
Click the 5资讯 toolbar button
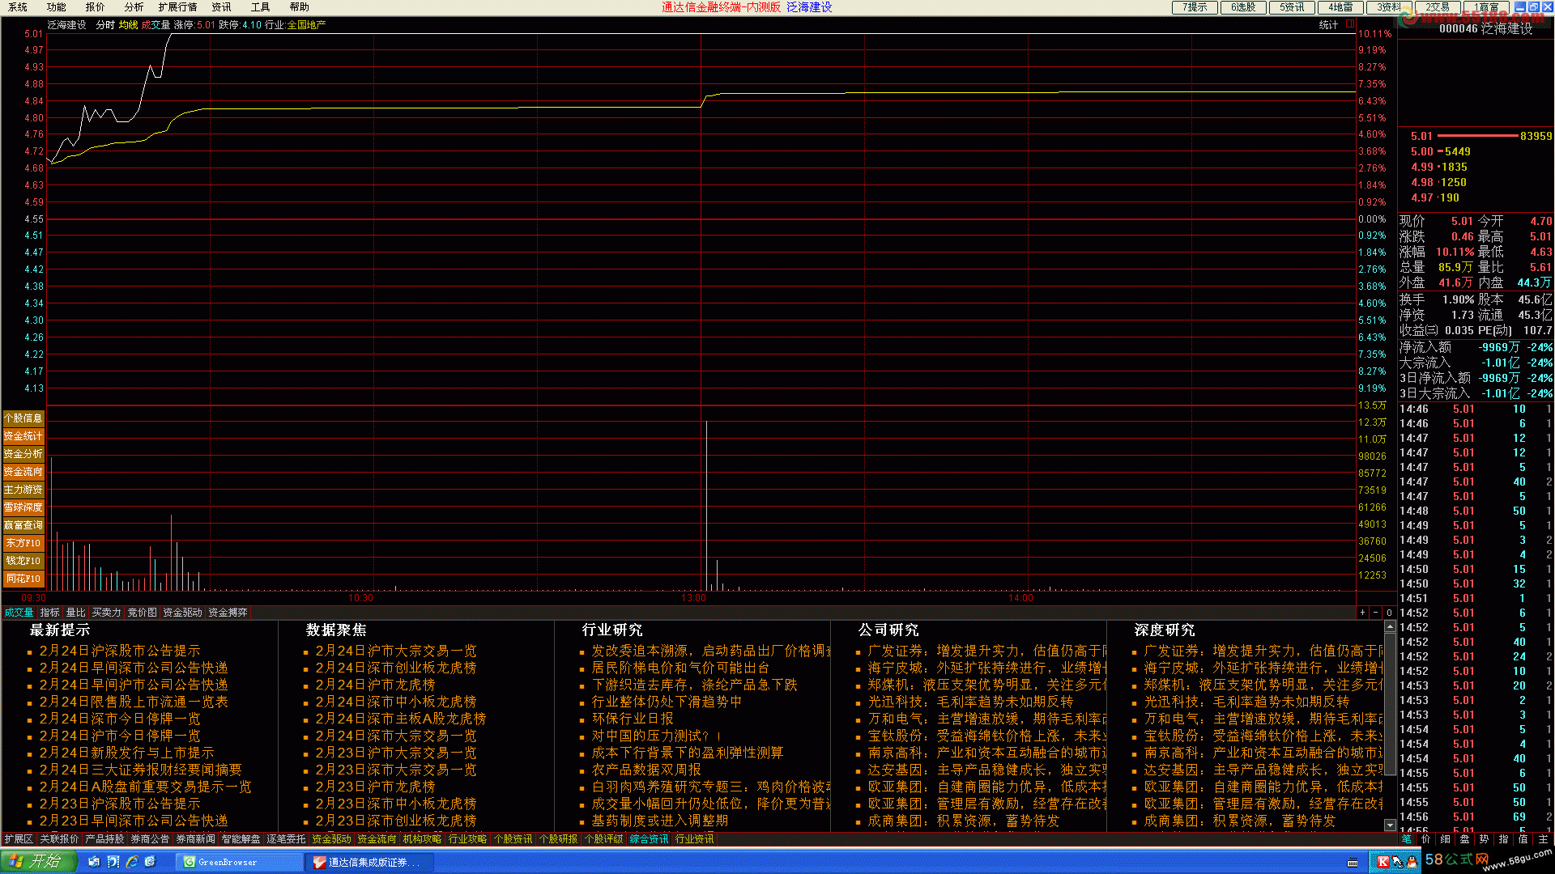pyautogui.click(x=1292, y=7)
